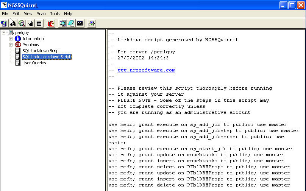
Task: Click the sp_add_jobstep grant line
Action: click(203, 130)
